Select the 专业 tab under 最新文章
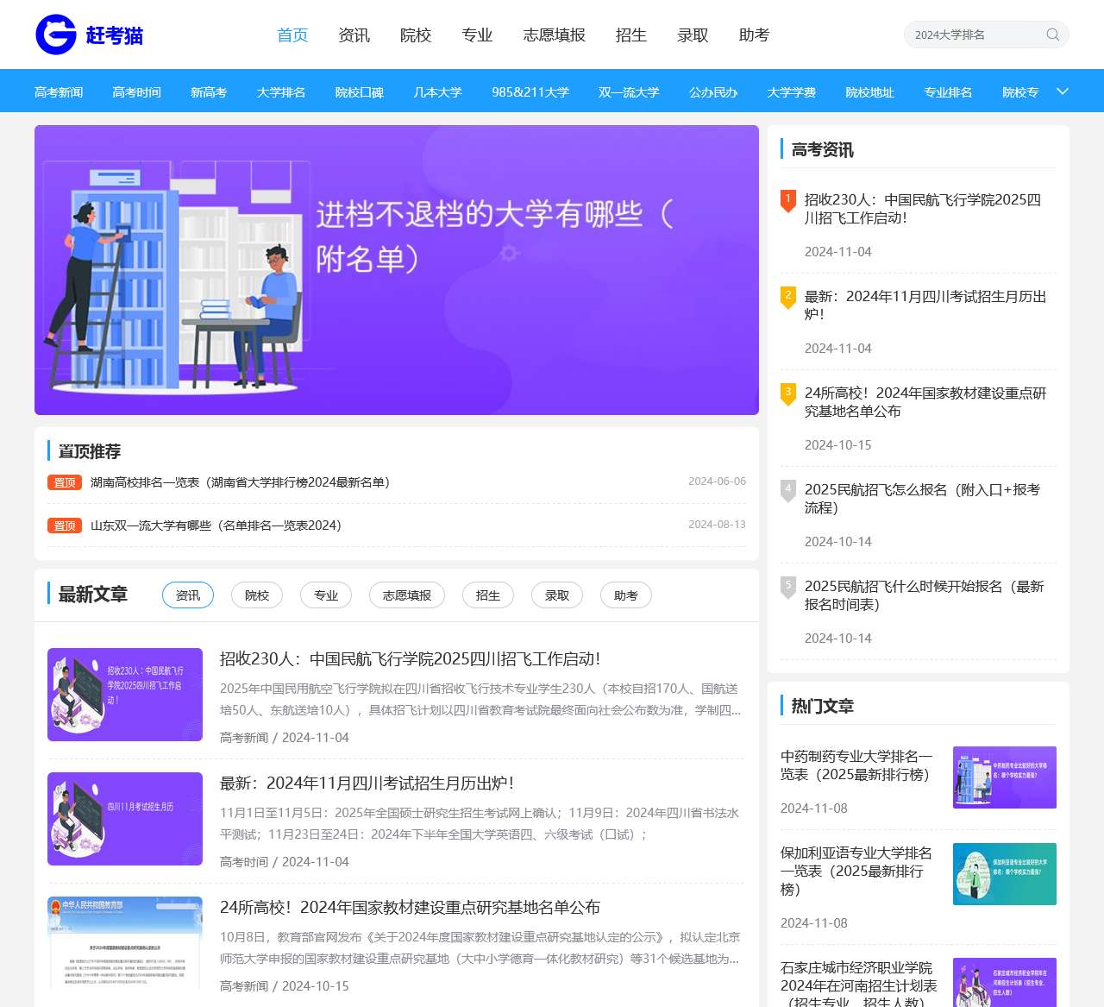 tap(326, 595)
